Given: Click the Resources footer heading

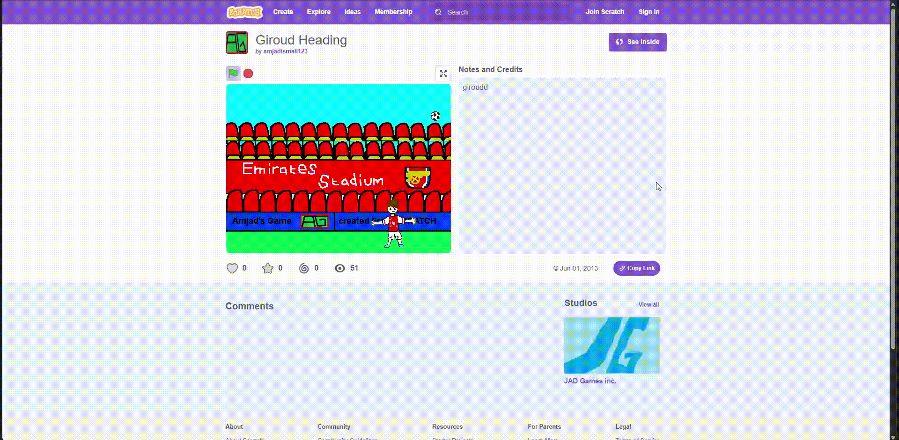Looking at the screenshot, I should point(447,427).
